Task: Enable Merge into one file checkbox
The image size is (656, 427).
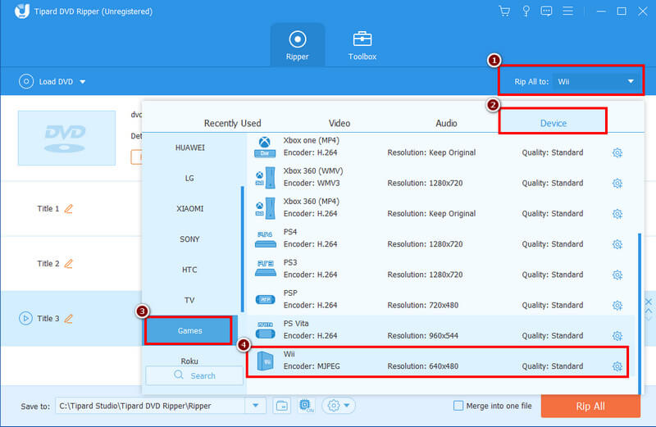Action: pyautogui.click(x=458, y=406)
